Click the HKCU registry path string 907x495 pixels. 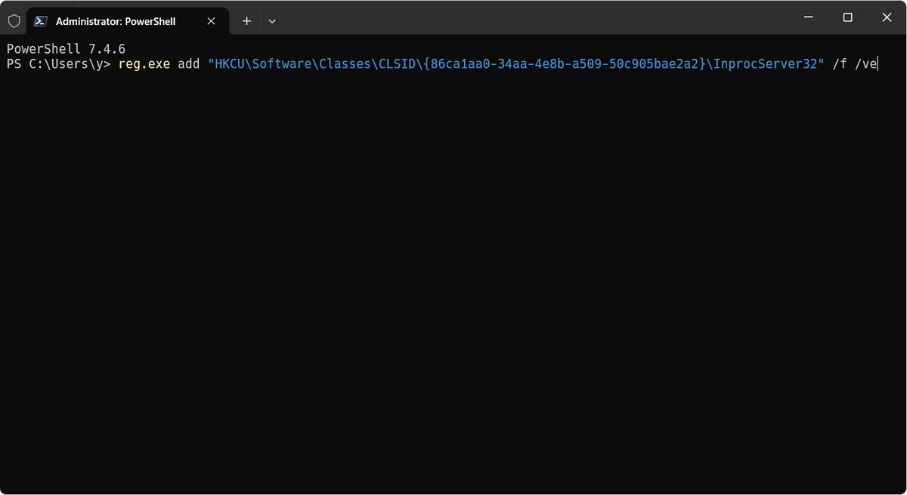point(516,64)
